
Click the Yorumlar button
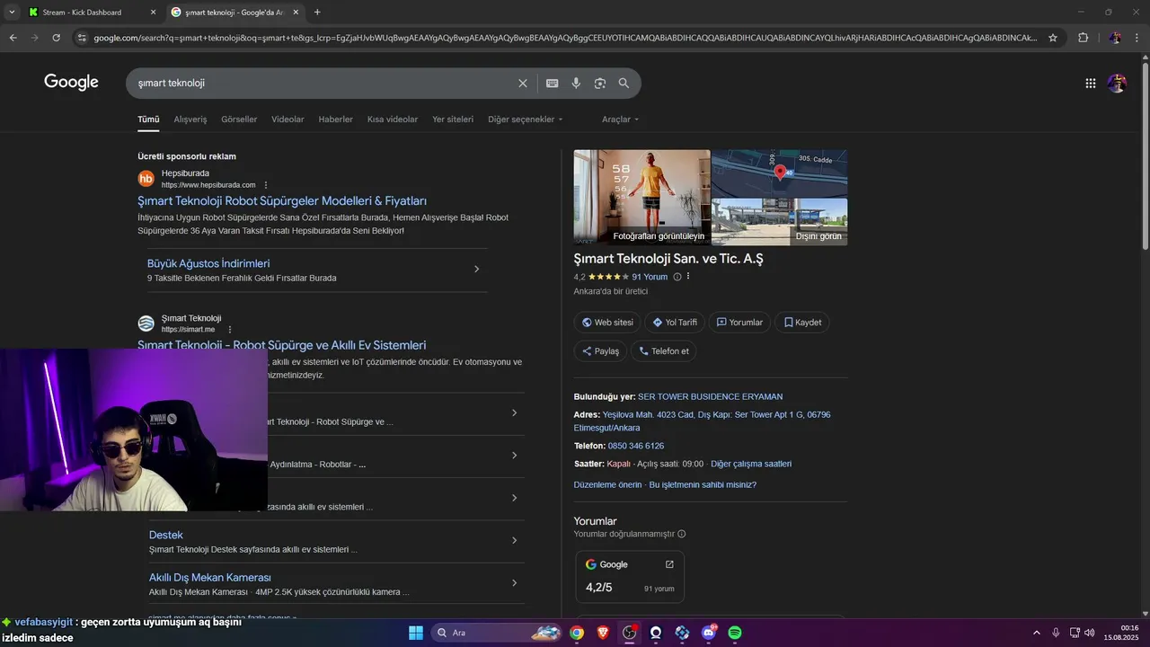pos(739,323)
